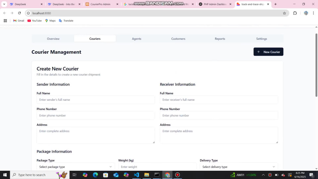Open the Maps bookmark

[50, 21]
